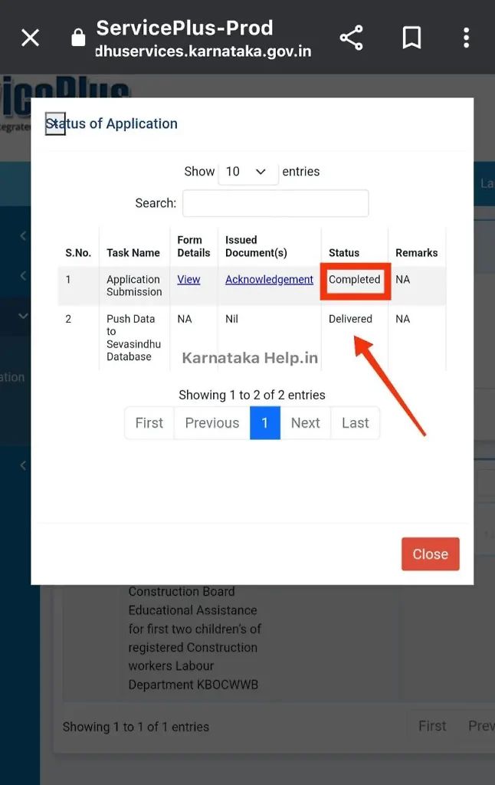
Task: Open the three-dot browser menu
Action: coord(466,38)
